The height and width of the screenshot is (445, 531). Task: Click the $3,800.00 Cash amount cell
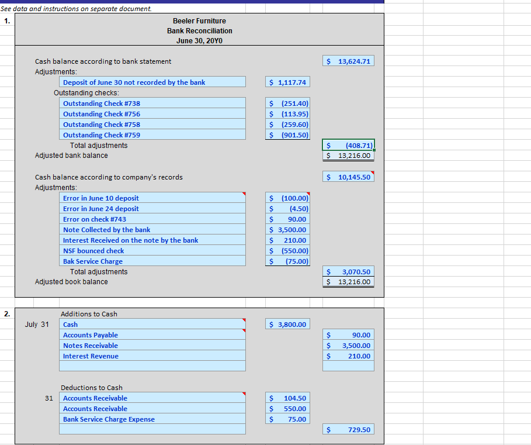coord(287,323)
